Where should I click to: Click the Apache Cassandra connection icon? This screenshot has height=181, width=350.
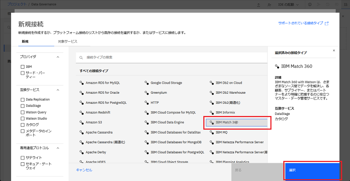(81, 132)
